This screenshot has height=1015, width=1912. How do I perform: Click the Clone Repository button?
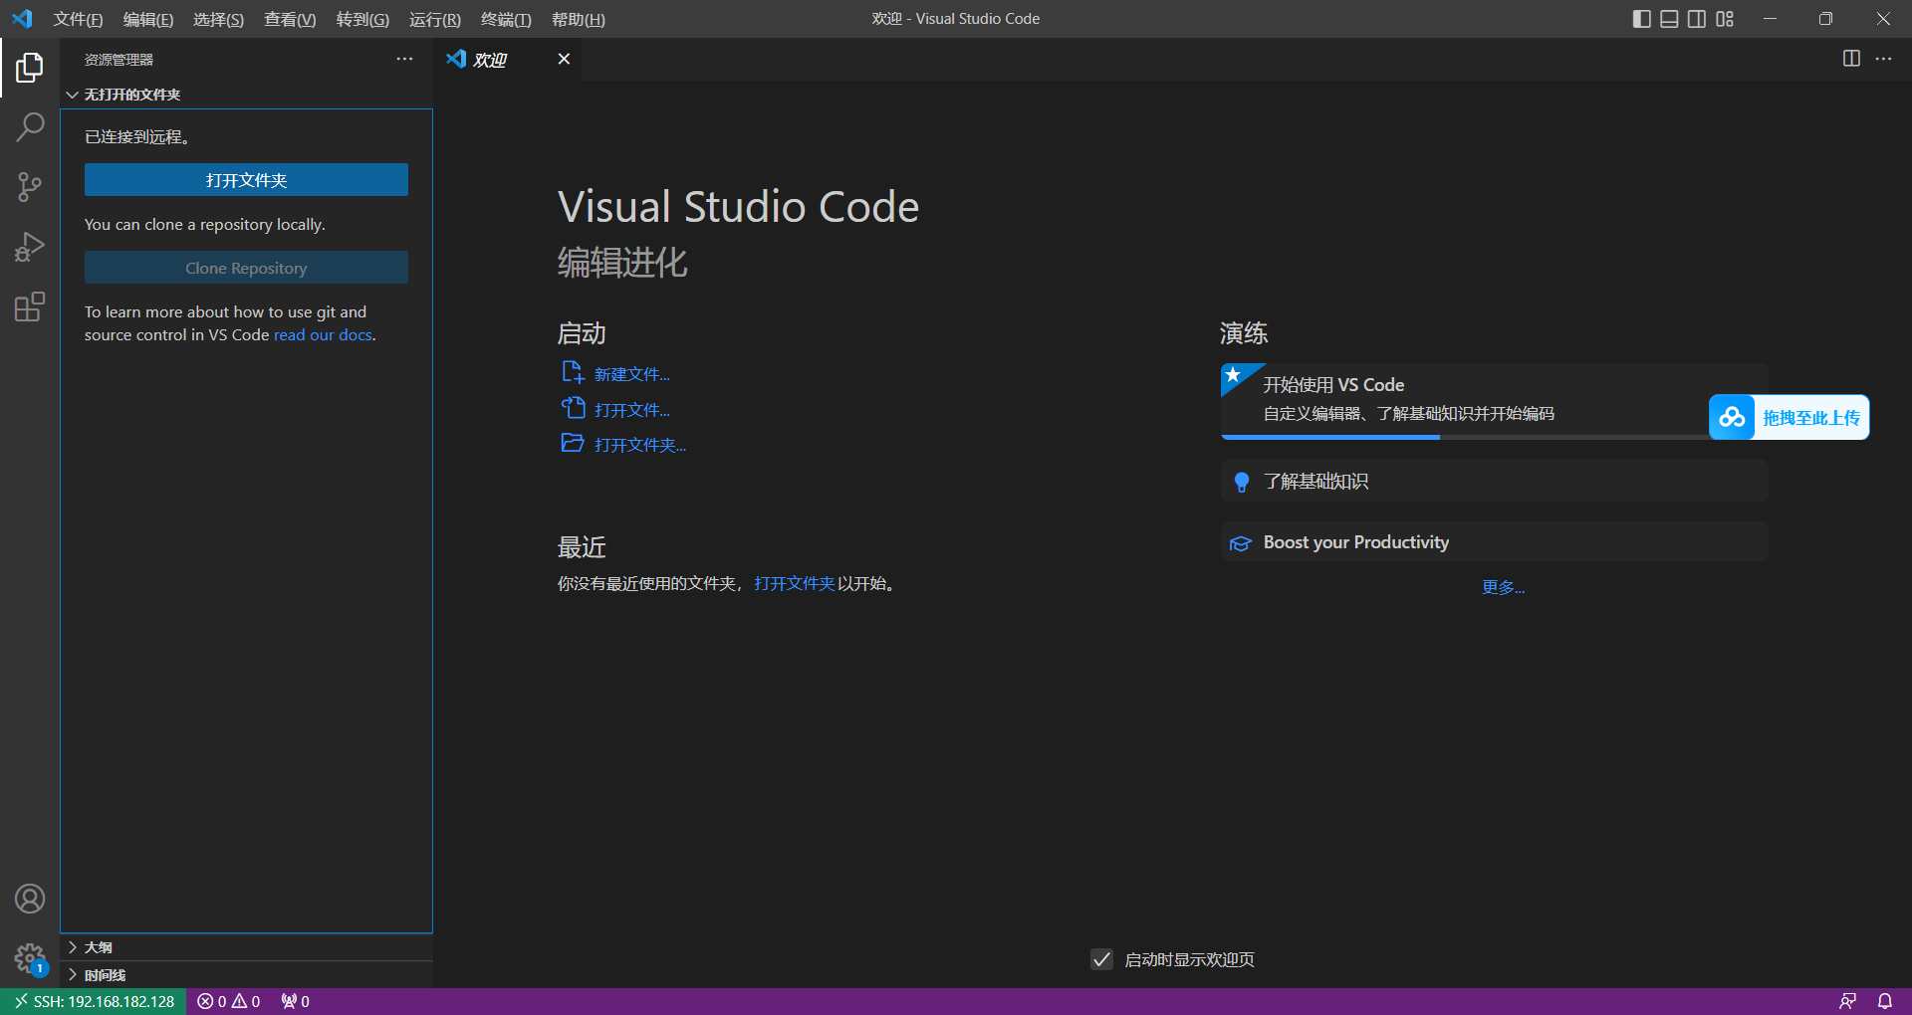246,268
